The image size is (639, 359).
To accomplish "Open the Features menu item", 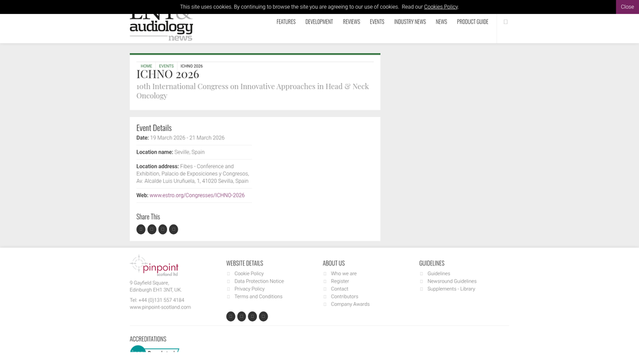I will point(286,21).
